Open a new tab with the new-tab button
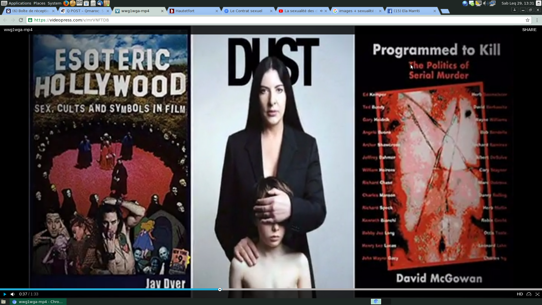Viewport: 542px width, 305px height. click(x=445, y=11)
